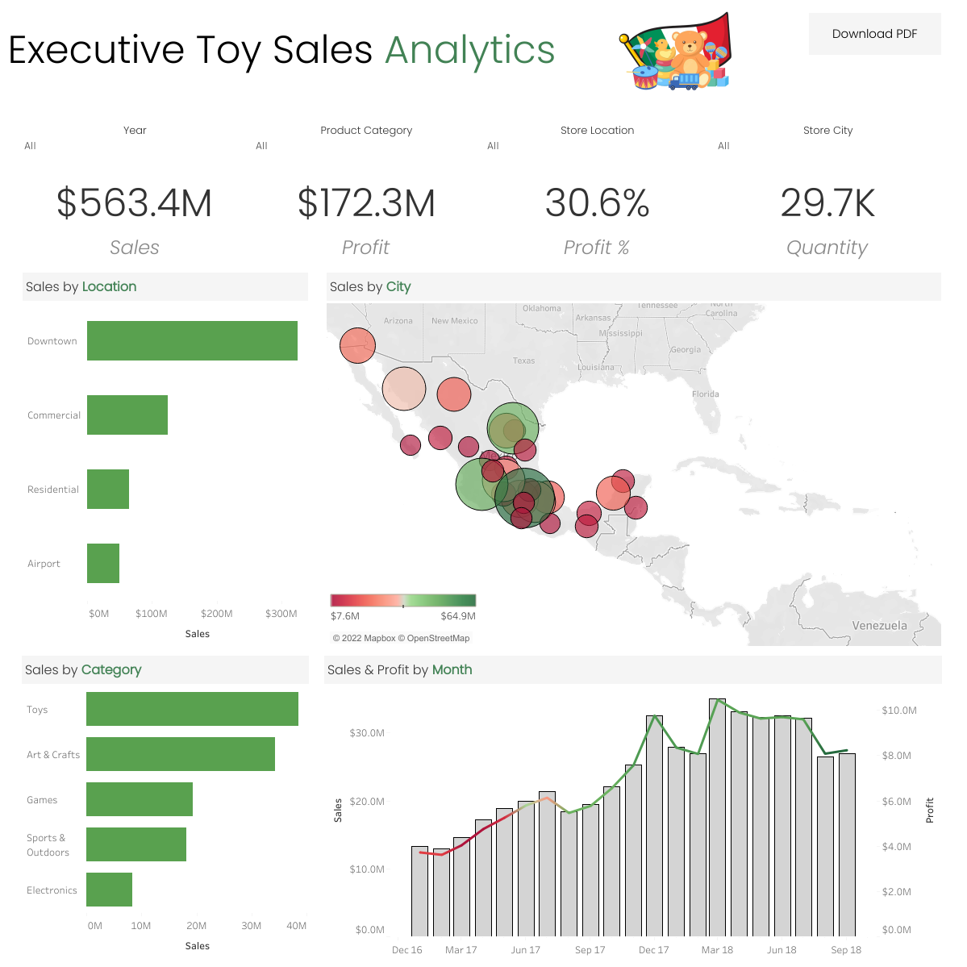Click the Art & Crafts sales bar
Screen dimensions: 967x967
(180, 754)
